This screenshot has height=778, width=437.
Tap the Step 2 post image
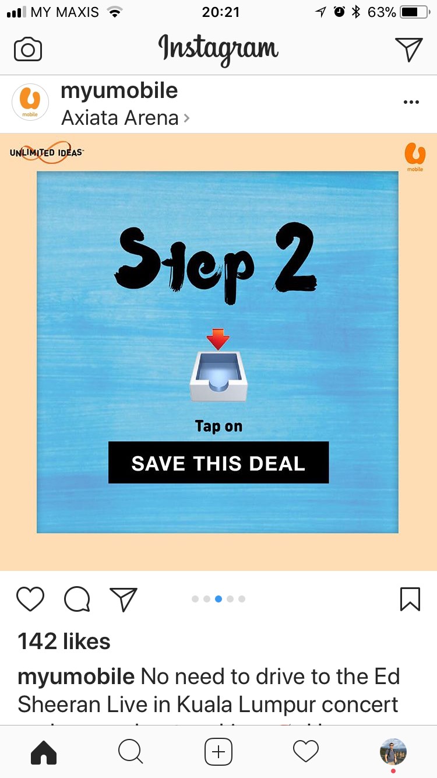coord(218,352)
